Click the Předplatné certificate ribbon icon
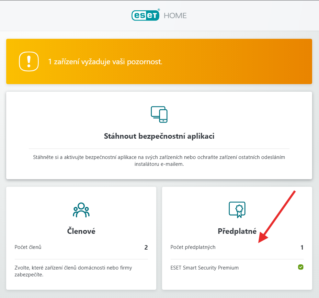The height and width of the screenshot is (298, 319). pos(237,209)
